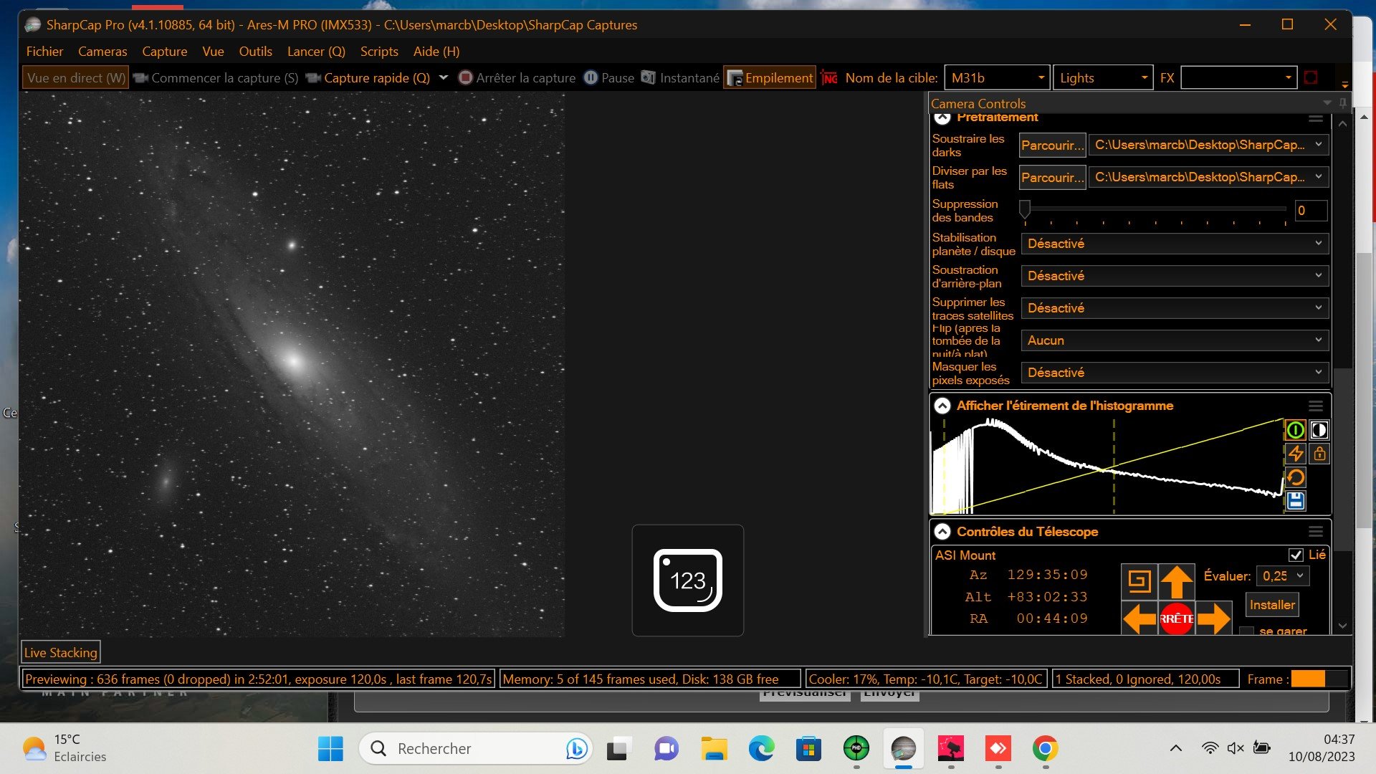Click the red square icon after the FX box
This screenshot has height=774, width=1376.
[1311, 77]
